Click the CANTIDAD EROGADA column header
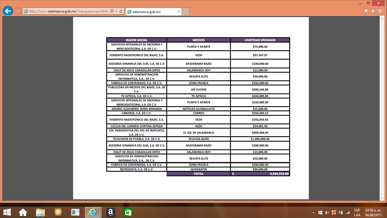387x218 pixels. click(260, 40)
